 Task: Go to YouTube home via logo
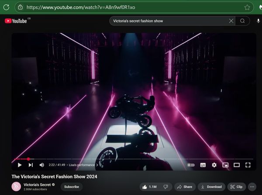pos(16,21)
